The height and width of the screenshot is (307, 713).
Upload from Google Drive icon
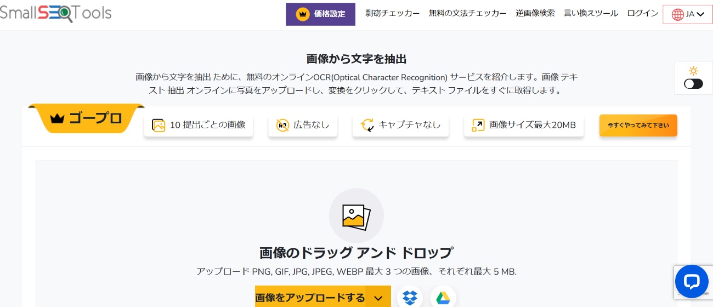[x=443, y=297]
